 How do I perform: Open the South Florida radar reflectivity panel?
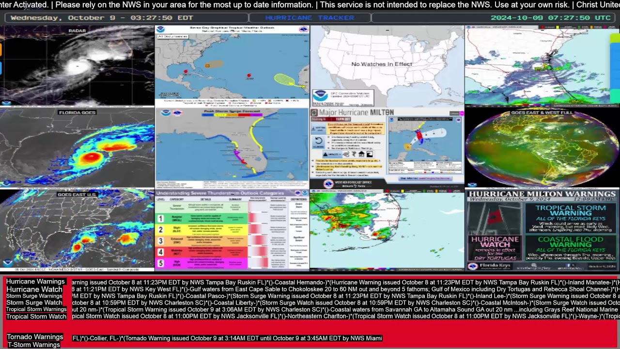387,230
